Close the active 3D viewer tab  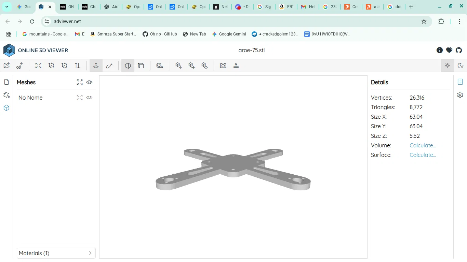pos(50,7)
